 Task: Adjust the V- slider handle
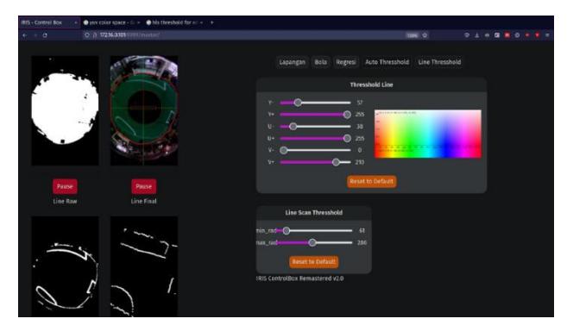point(284,150)
